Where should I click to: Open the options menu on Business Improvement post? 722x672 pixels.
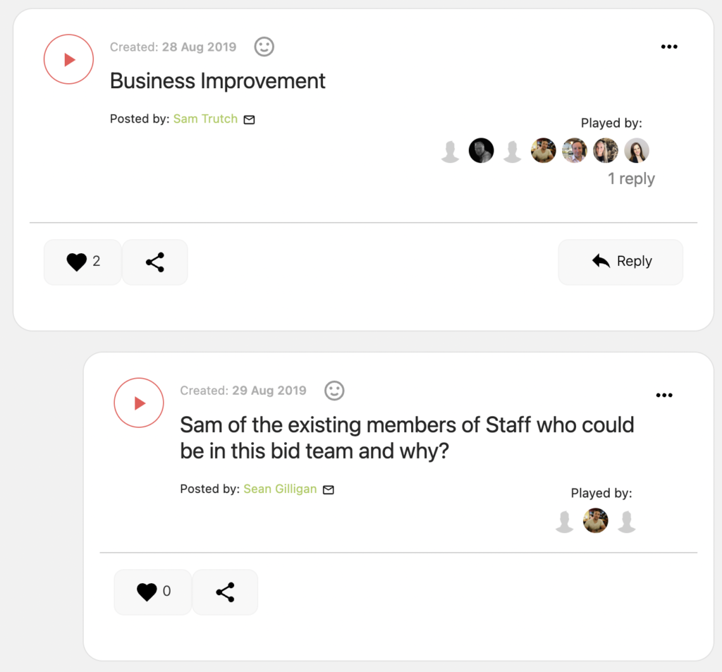click(669, 47)
